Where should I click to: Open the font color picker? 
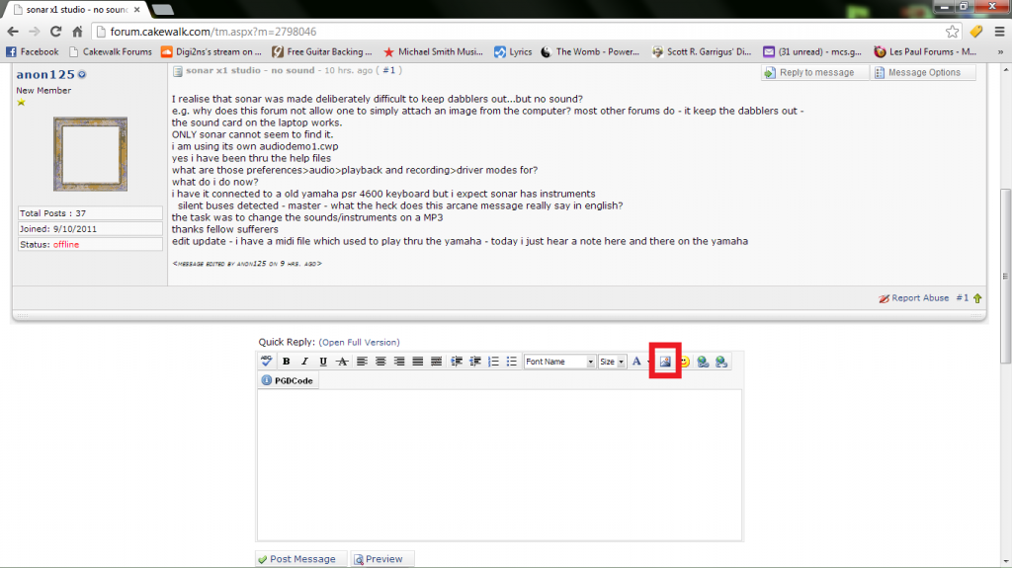(x=636, y=362)
